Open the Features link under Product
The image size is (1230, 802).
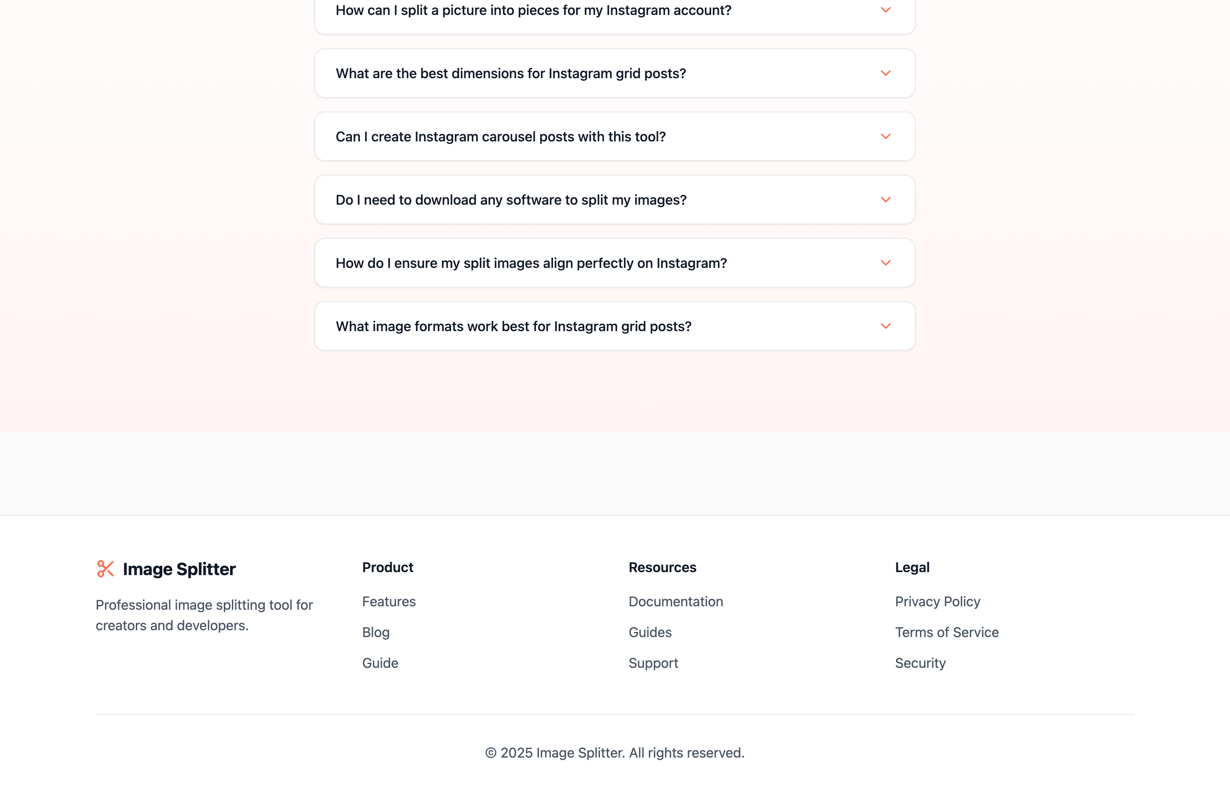click(389, 601)
